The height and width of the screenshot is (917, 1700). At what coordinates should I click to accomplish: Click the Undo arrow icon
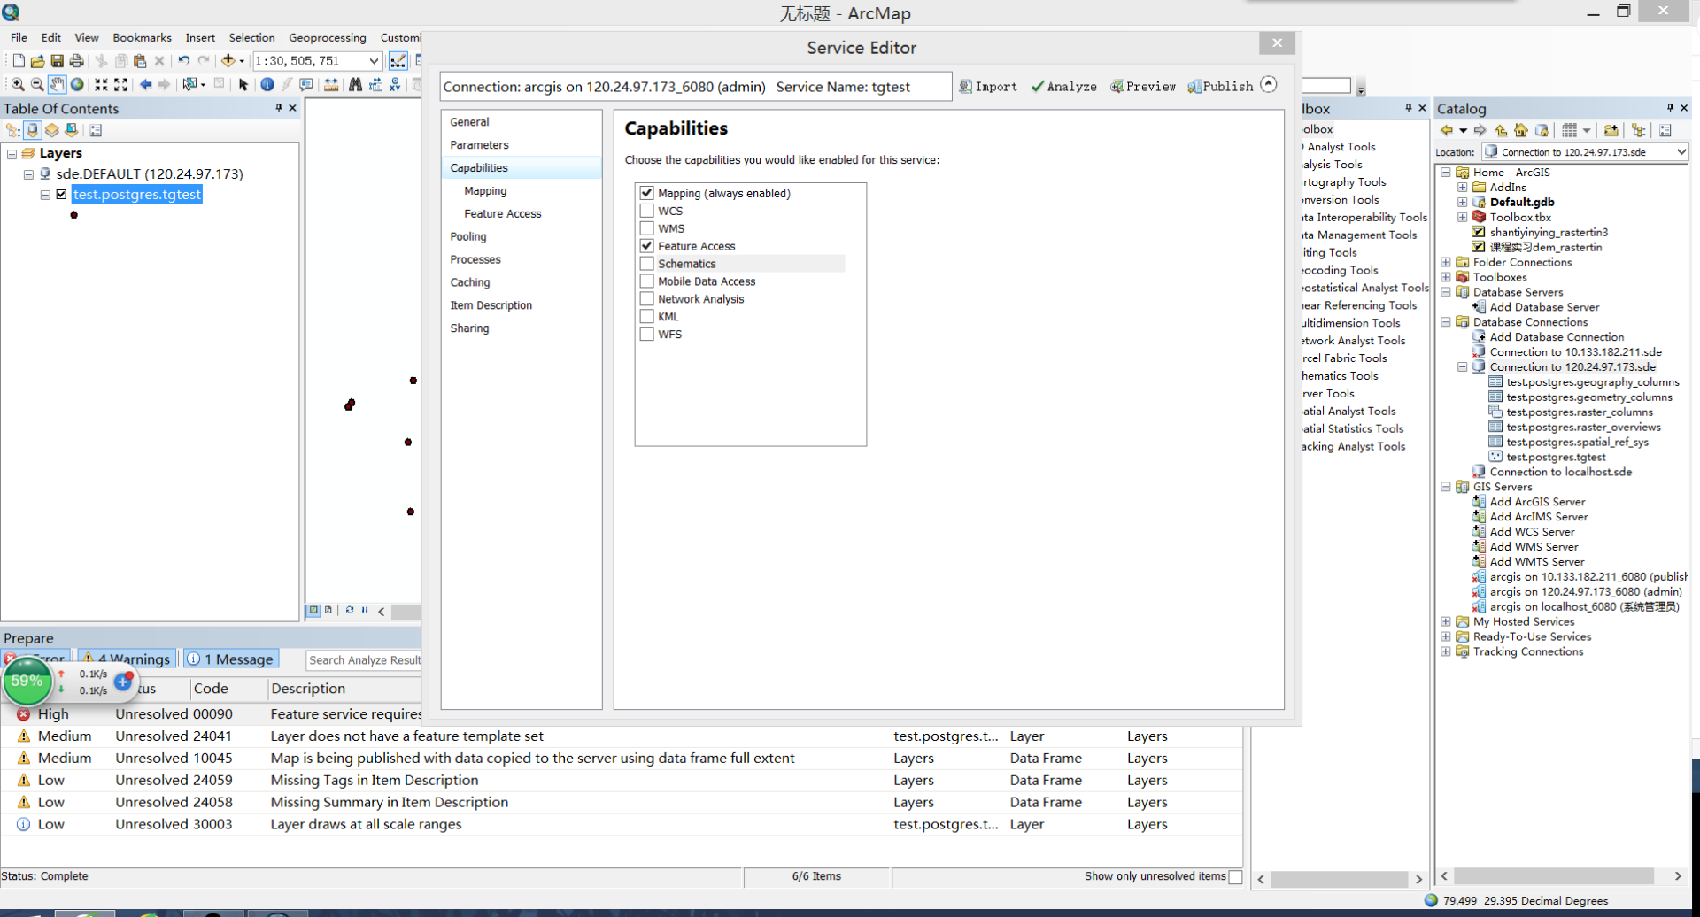click(x=183, y=61)
